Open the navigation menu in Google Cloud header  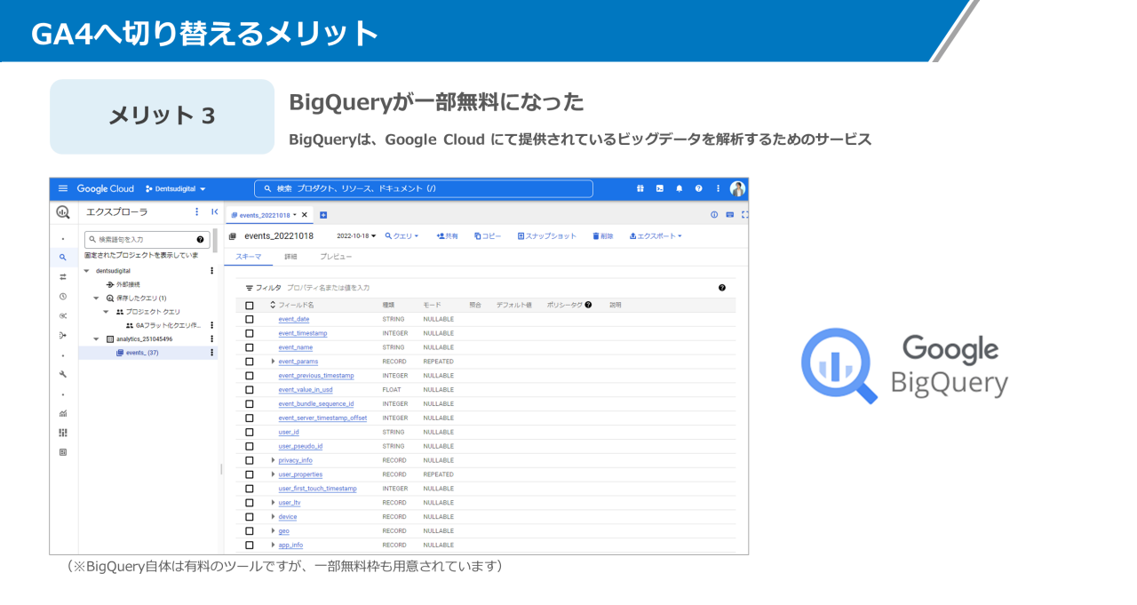pyautogui.click(x=64, y=187)
